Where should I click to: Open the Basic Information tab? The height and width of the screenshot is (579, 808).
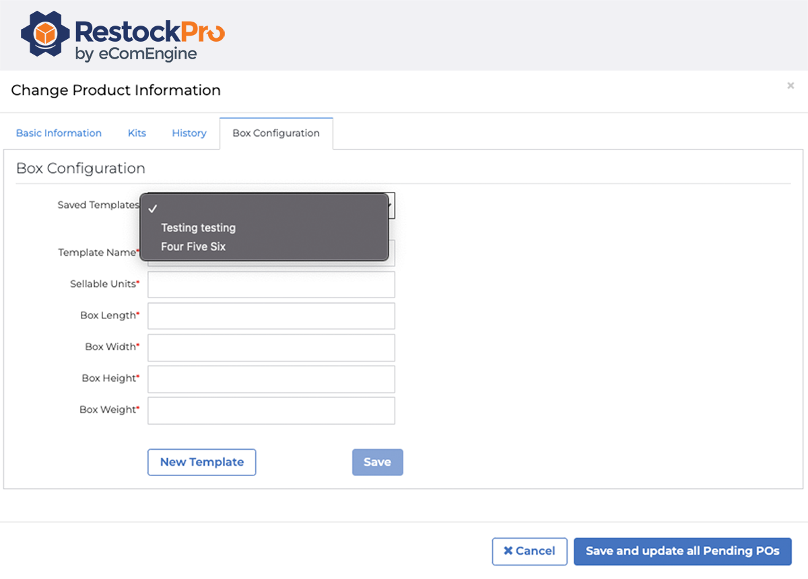(x=59, y=133)
